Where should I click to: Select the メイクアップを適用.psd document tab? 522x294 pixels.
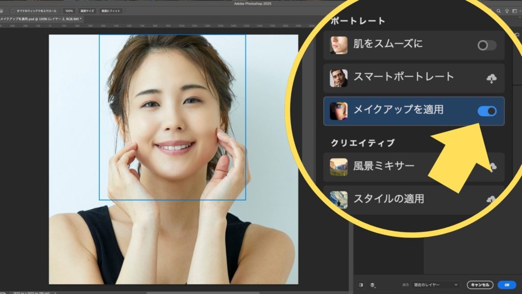(41, 19)
